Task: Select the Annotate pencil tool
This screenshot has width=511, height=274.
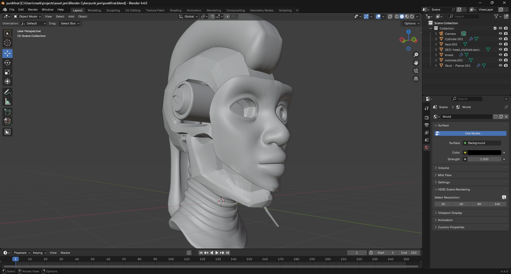Action: 7,92
